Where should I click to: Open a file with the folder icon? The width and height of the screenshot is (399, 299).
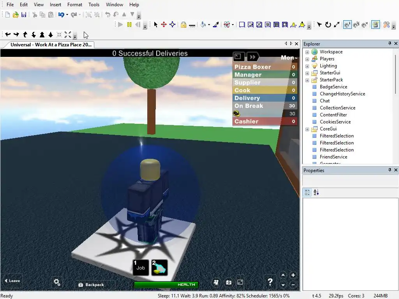[16, 15]
